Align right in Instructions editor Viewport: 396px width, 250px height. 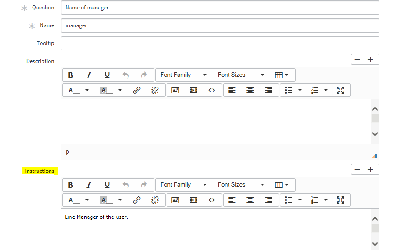point(268,200)
